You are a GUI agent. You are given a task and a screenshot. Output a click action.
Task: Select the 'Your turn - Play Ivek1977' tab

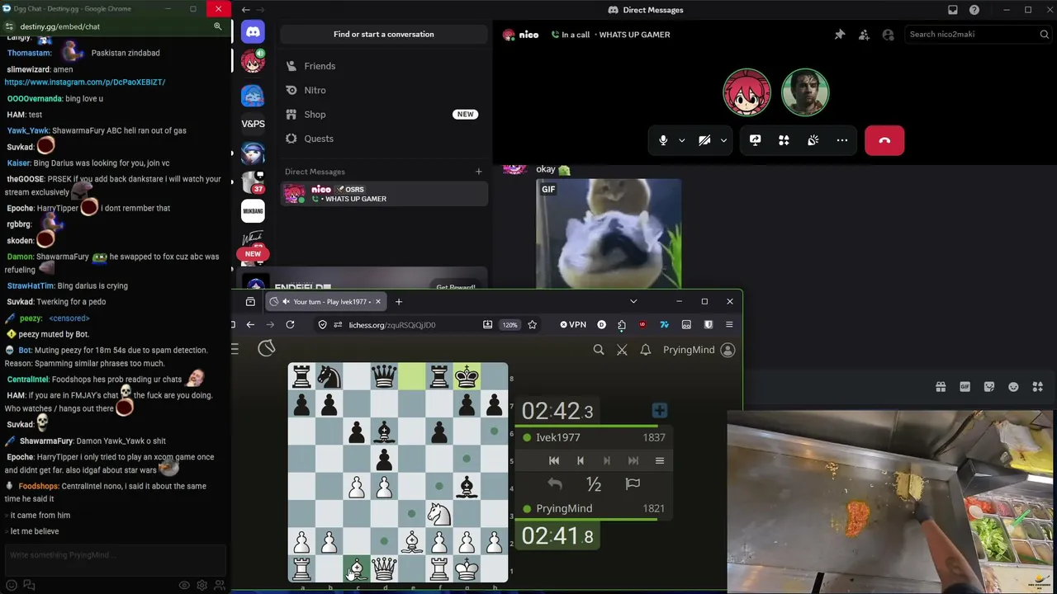click(x=325, y=302)
